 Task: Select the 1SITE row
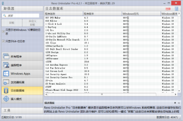pos(111,62)
